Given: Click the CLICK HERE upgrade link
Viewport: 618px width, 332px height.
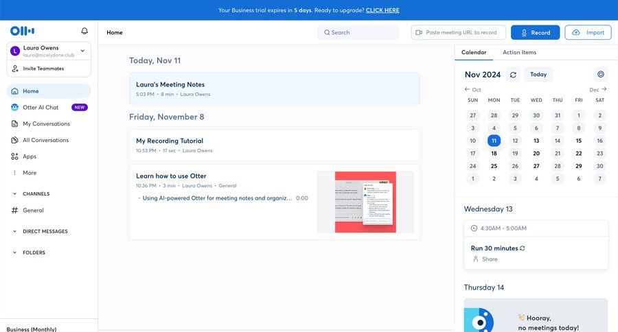Looking at the screenshot, I should 382,10.
